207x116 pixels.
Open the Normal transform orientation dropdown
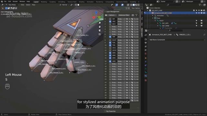(64, 5)
